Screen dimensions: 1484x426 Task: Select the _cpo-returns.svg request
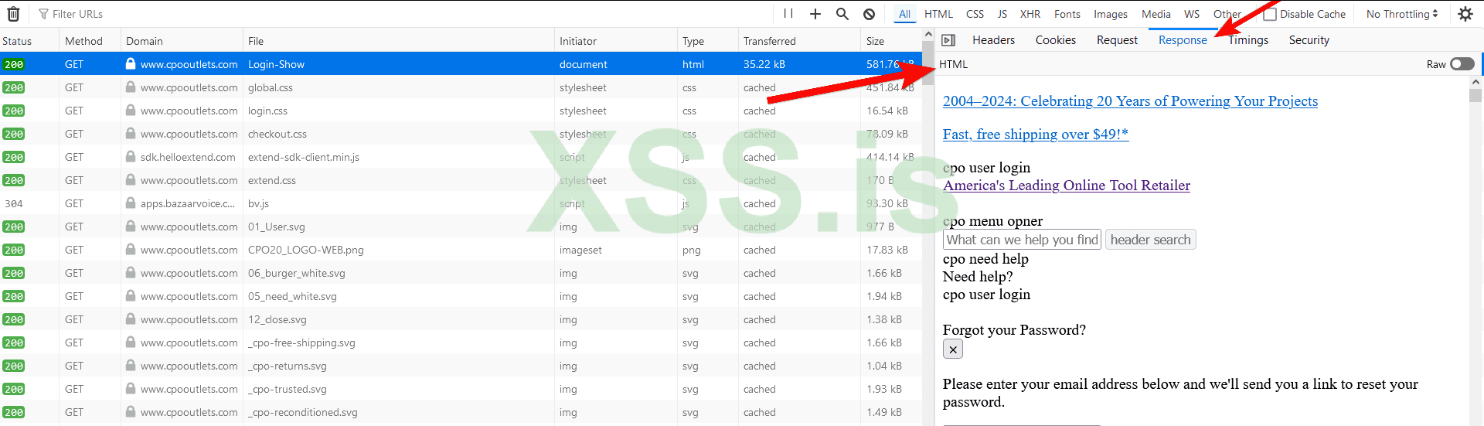[x=461, y=366]
